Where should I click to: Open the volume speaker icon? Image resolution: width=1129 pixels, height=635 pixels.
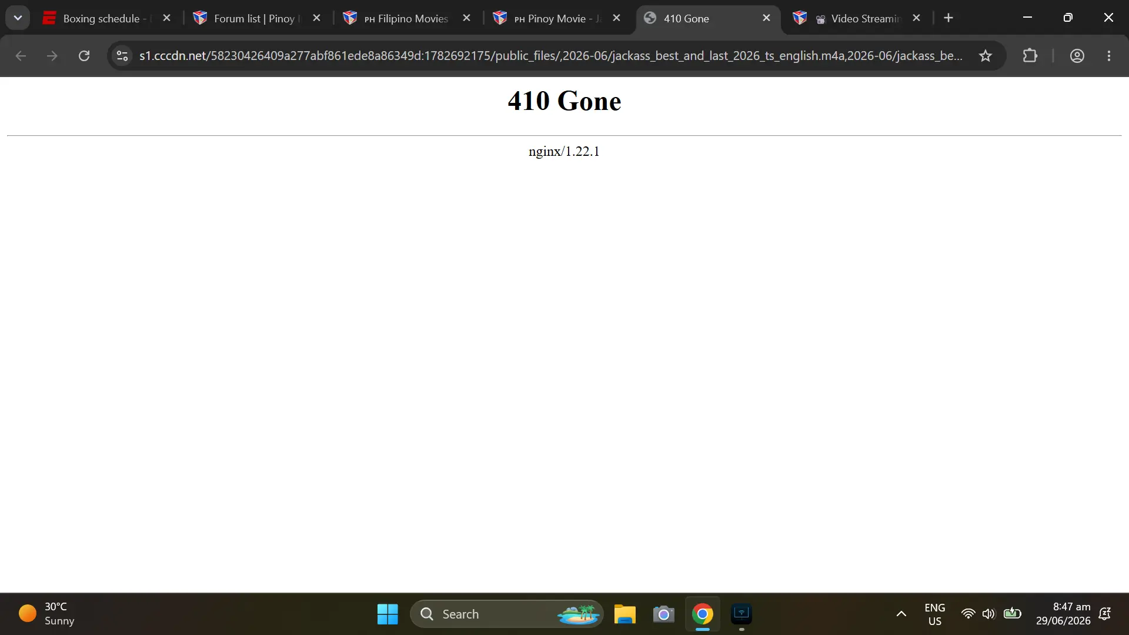point(989,614)
